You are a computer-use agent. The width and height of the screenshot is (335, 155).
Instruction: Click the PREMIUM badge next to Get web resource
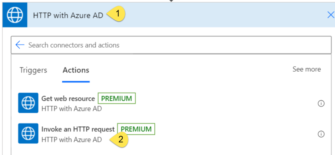[x=116, y=98]
